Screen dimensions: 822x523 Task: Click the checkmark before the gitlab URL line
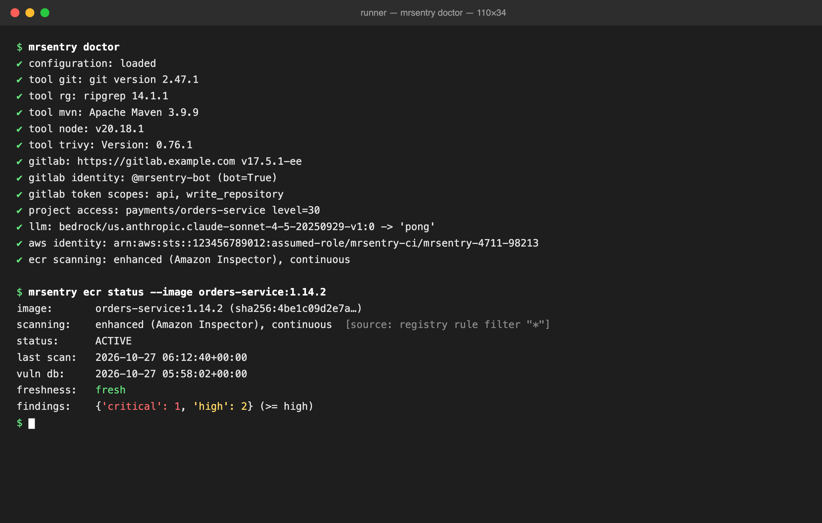[x=19, y=162]
